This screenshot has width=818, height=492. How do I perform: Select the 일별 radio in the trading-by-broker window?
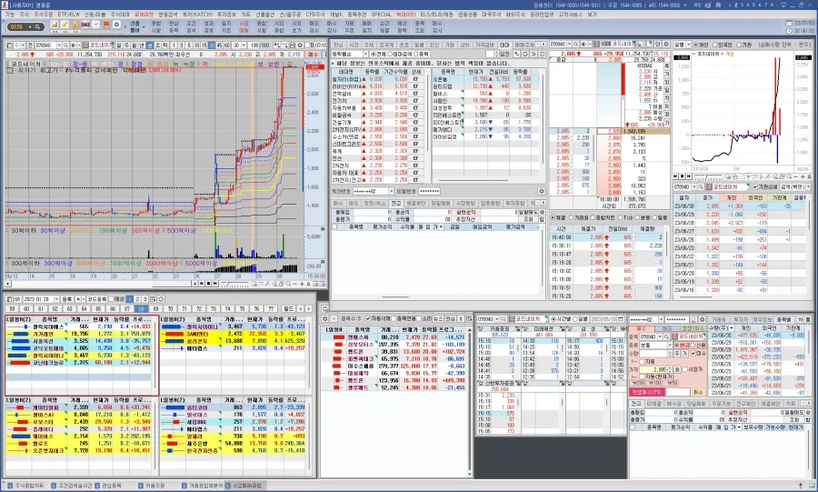pyautogui.click(x=576, y=319)
